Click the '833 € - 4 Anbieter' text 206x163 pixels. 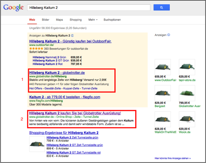click(58, 156)
